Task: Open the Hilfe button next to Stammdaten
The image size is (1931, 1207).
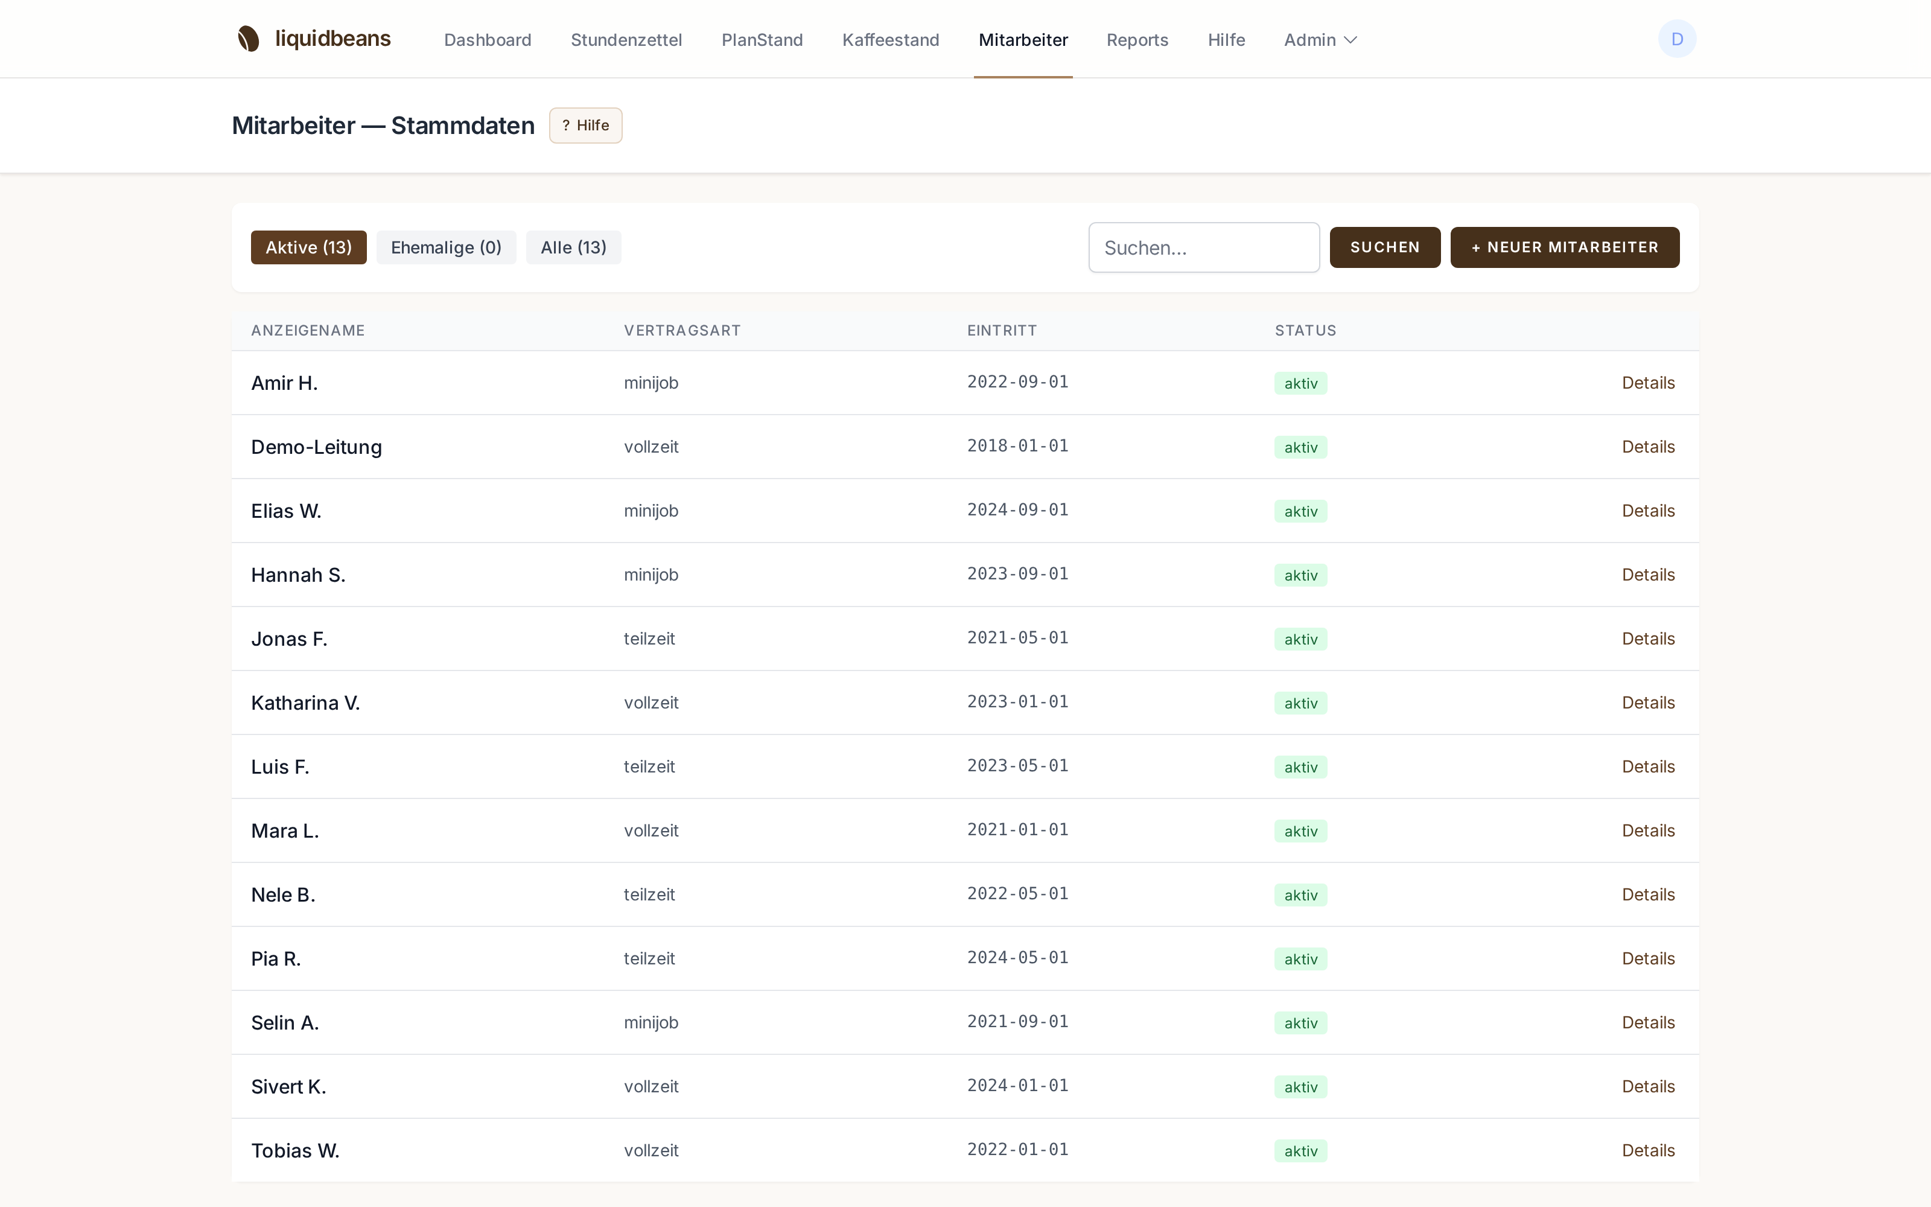Action: [x=586, y=126]
